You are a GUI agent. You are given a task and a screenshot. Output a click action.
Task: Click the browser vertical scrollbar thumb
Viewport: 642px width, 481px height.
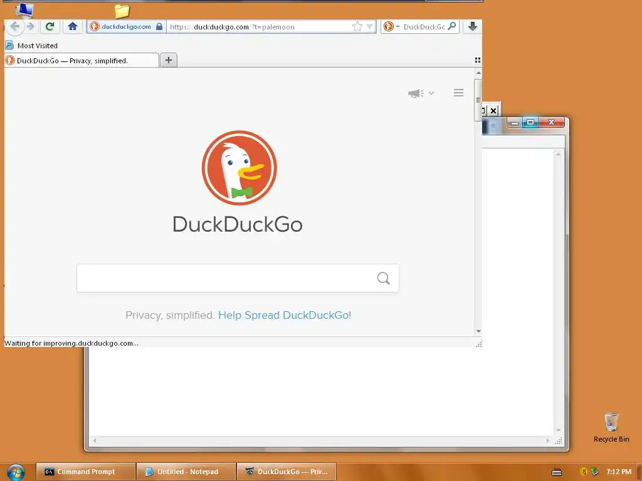478,100
